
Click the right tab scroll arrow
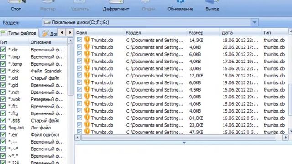click(70, 33)
